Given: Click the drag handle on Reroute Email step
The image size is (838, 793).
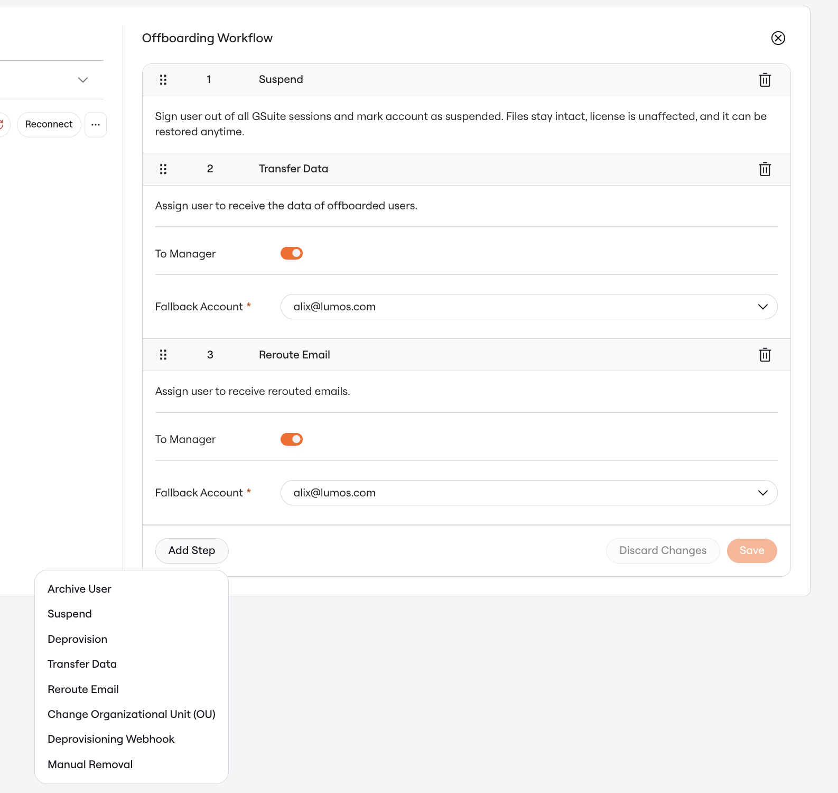Looking at the screenshot, I should point(163,355).
